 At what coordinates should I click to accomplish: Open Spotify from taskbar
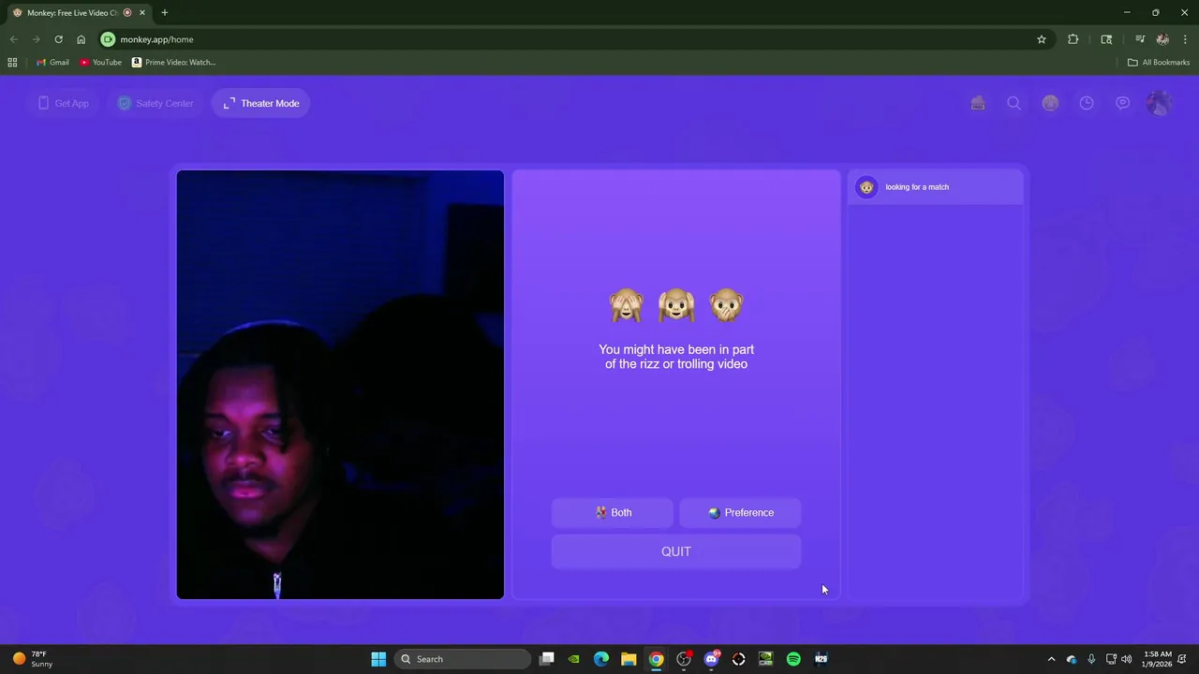tap(793, 659)
